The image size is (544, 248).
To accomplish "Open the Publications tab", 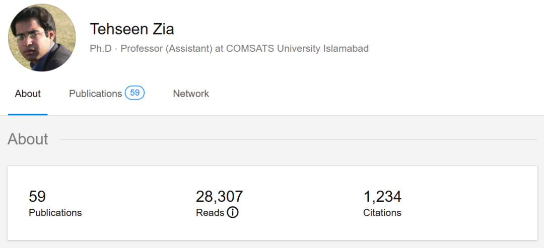I will (96, 94).
